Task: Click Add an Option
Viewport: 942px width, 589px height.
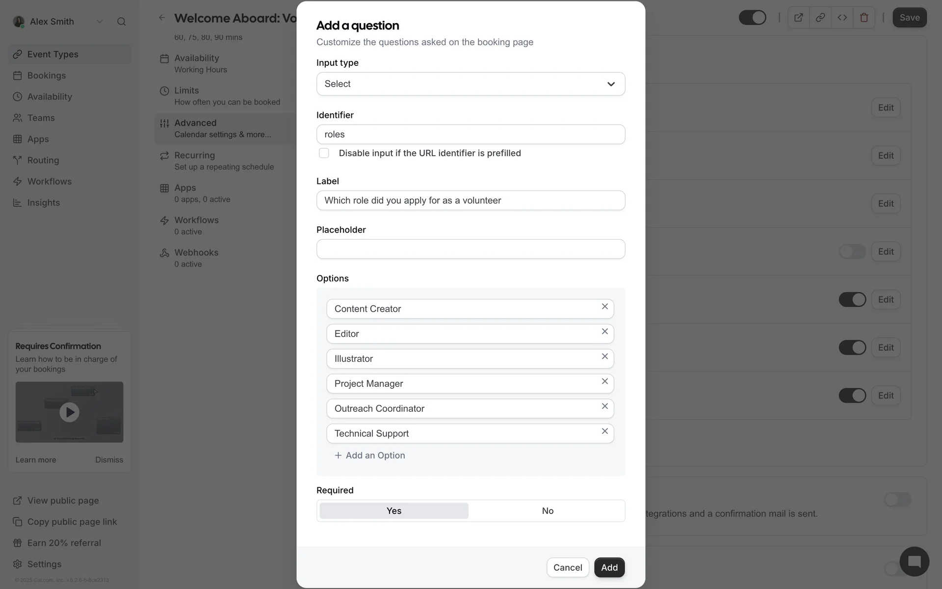Action: [370, 455]
